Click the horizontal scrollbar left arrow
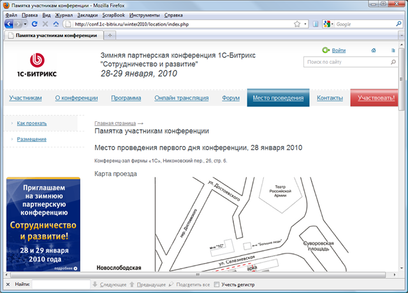The width and height of the screenshot is (408, 293). [7, 274]
